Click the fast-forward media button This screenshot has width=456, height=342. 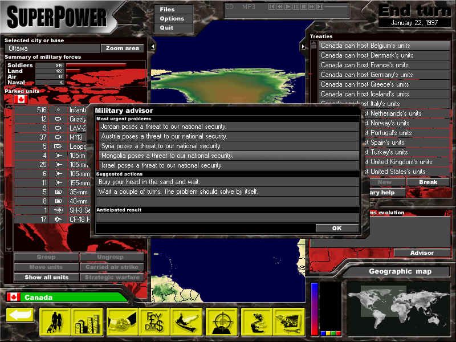click(311, 6)
